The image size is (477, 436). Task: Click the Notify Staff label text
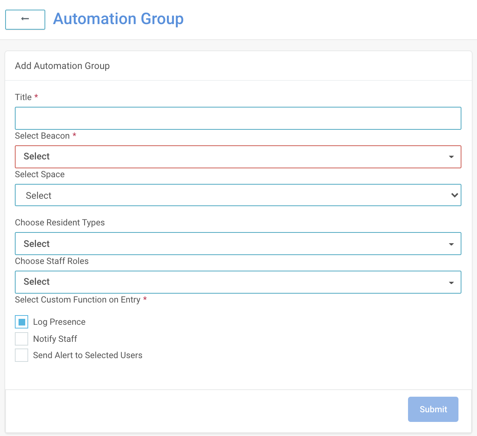[x=55, y=339]
